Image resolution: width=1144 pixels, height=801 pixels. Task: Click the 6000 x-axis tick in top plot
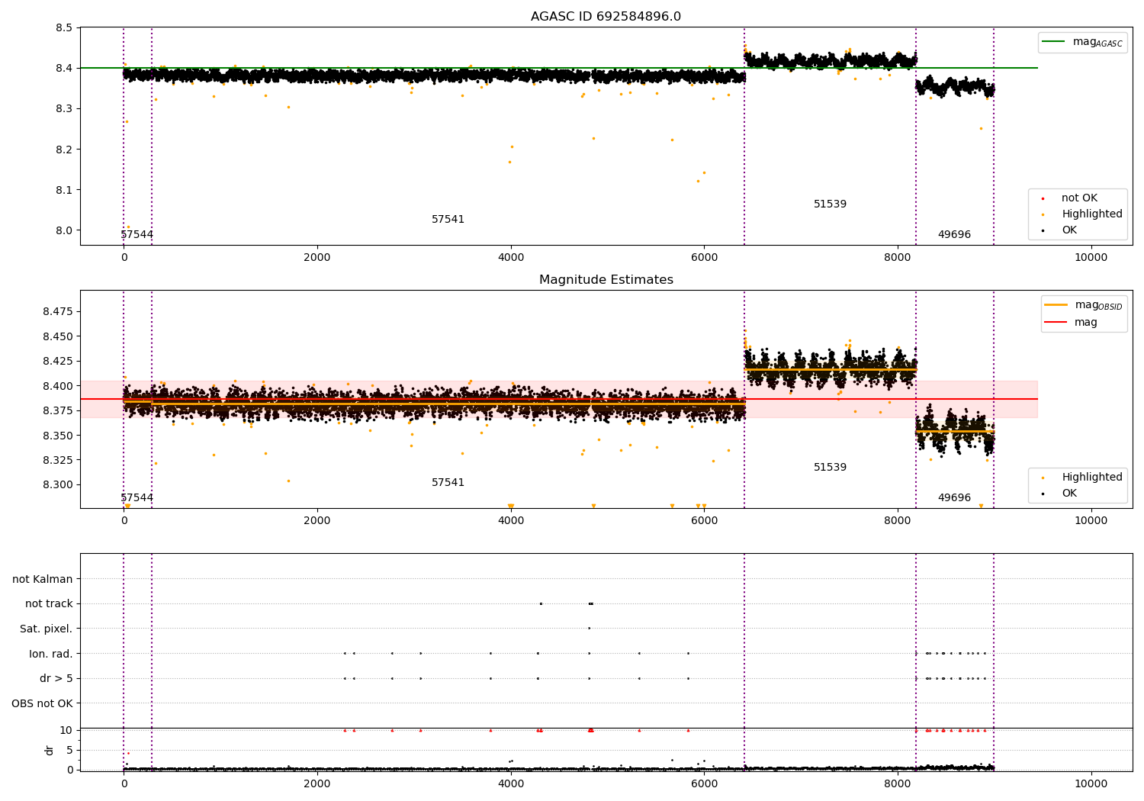point(704,257)
